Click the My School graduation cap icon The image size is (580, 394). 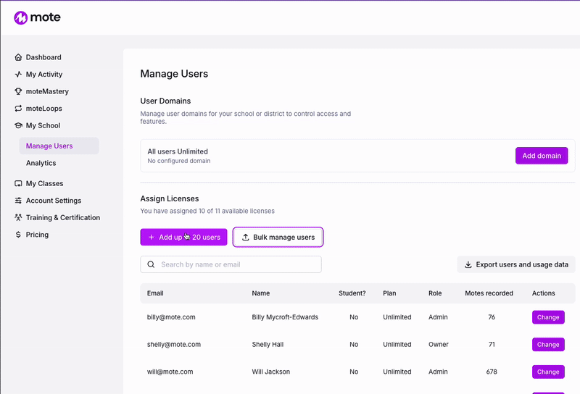click(18, 125)
